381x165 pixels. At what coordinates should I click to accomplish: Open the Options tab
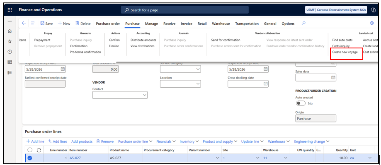[288, 24]
